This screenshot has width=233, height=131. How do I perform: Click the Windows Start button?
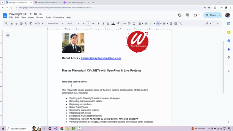click(3, 128)
